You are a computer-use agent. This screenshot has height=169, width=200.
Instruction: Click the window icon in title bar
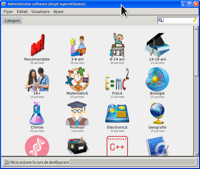(4, 4)
